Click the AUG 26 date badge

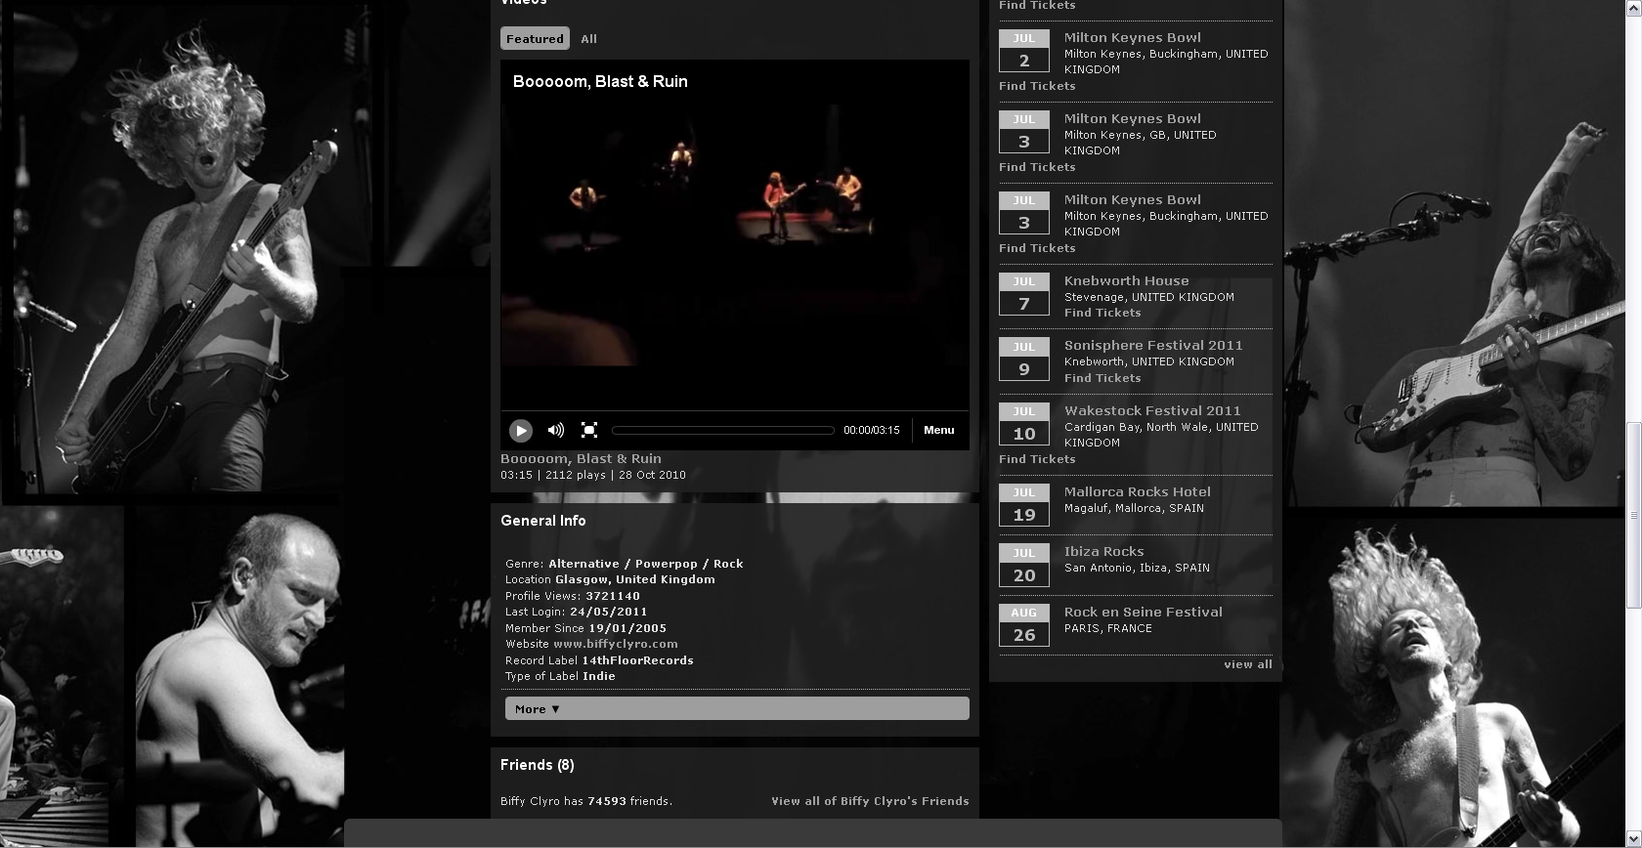tap(1024, 625)
